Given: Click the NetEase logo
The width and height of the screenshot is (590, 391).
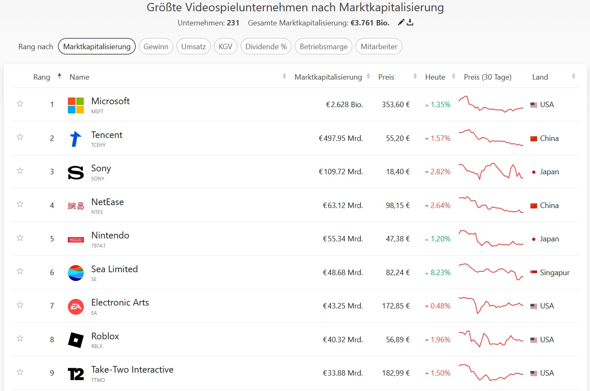Looking at the screenshot, I should 76,206.
